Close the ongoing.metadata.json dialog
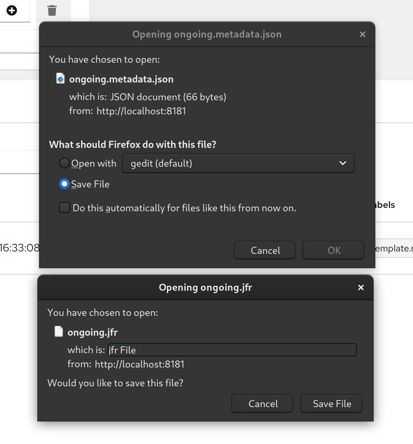 362,34
